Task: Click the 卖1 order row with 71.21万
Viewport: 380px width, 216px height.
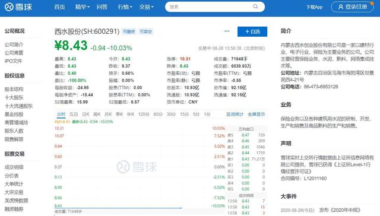Action: (246, 159)
